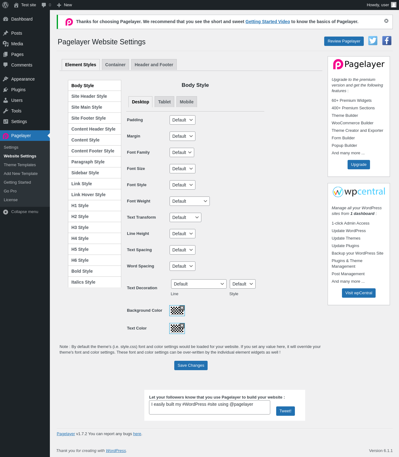Open the Twitter share icon
Screen dimensions: 399x457
tap(373, 41)
